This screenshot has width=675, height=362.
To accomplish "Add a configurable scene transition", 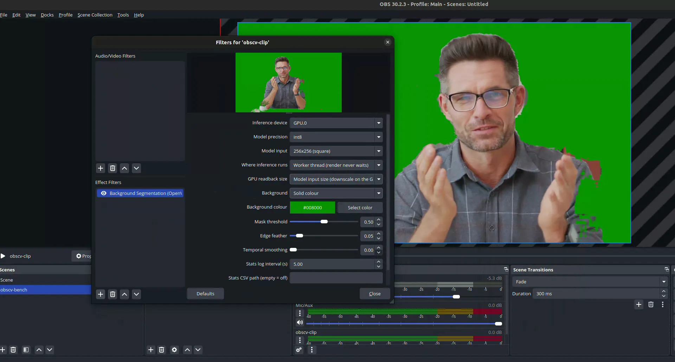I will (639, 304).
